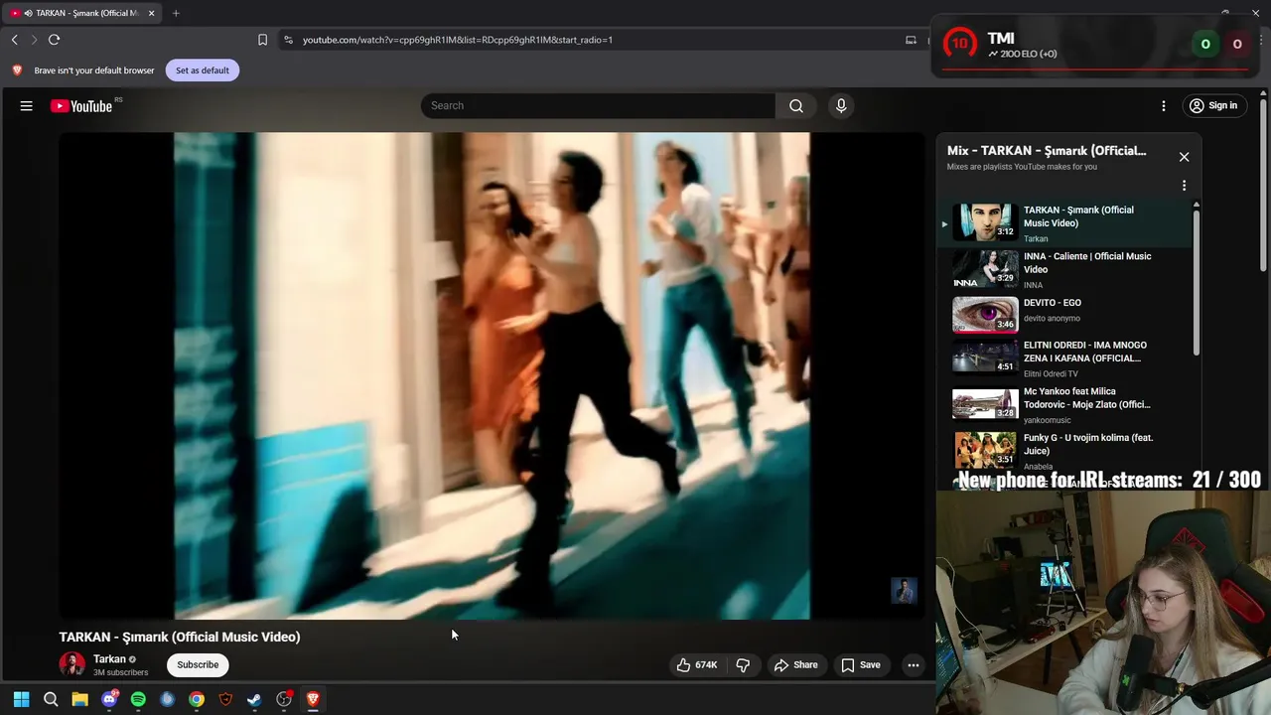Go to the YouTube home logo
The image size is (1271, 715).
81,106
